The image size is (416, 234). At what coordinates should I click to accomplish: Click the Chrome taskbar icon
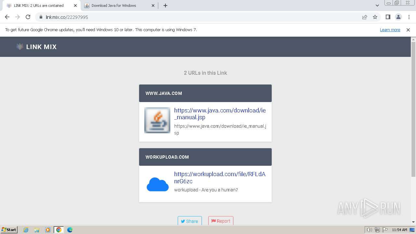[59, 230]
